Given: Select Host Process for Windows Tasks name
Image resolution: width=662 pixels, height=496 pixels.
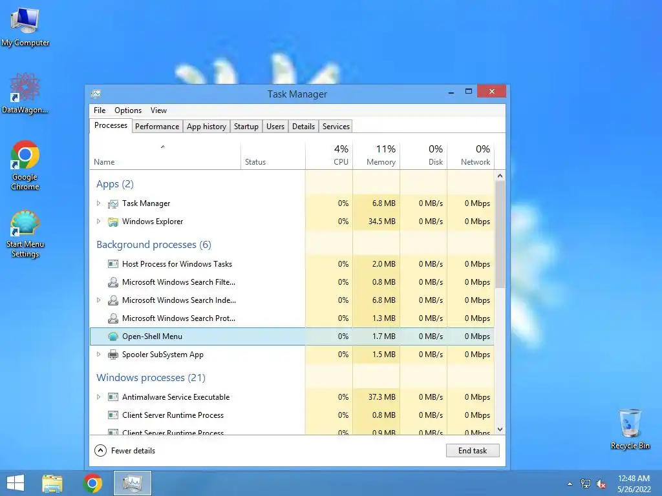Looking at the screenshot, I should point(177,264).
